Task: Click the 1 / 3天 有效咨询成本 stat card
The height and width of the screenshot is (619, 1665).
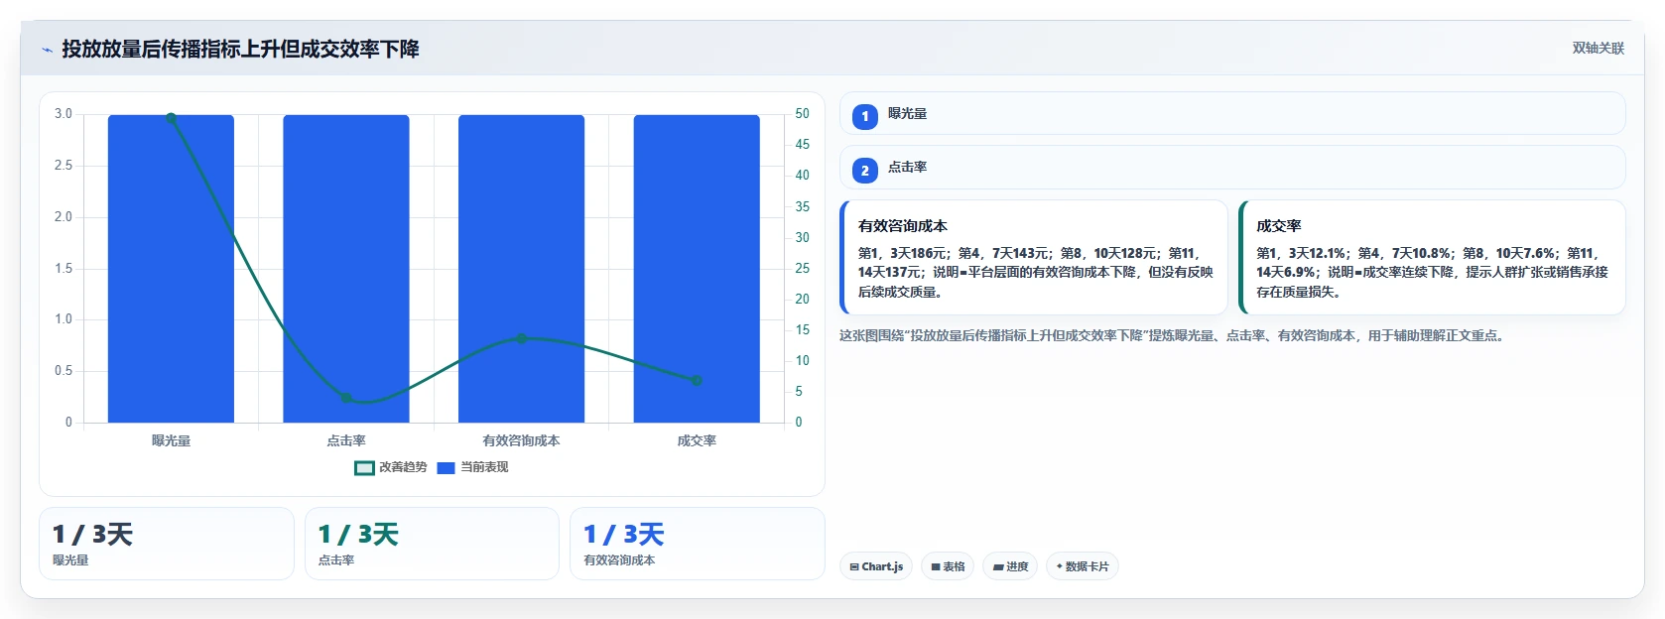Action: click(698, 544)
